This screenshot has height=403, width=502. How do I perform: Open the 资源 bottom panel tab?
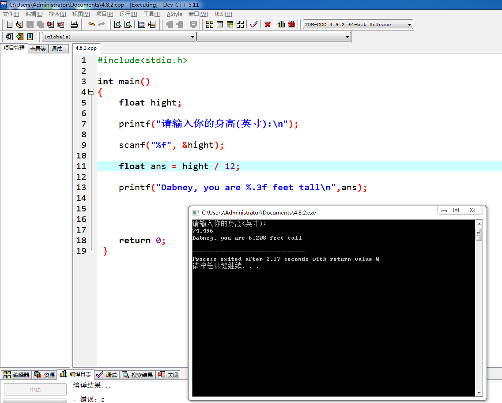click(45, 375)
